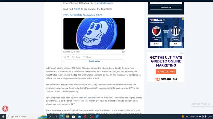Open the red Office icon on taskbar

point(85,117)
